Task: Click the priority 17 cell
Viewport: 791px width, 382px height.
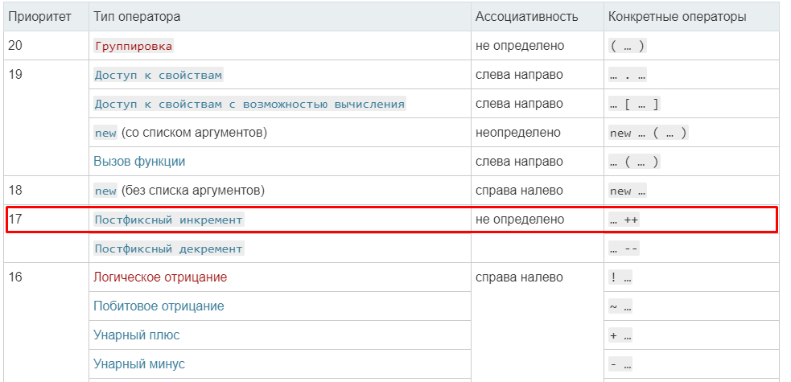Action: coord(16,220)
